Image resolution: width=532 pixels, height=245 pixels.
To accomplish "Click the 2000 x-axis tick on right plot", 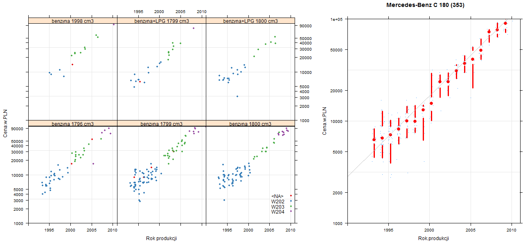I will (429, 231).
